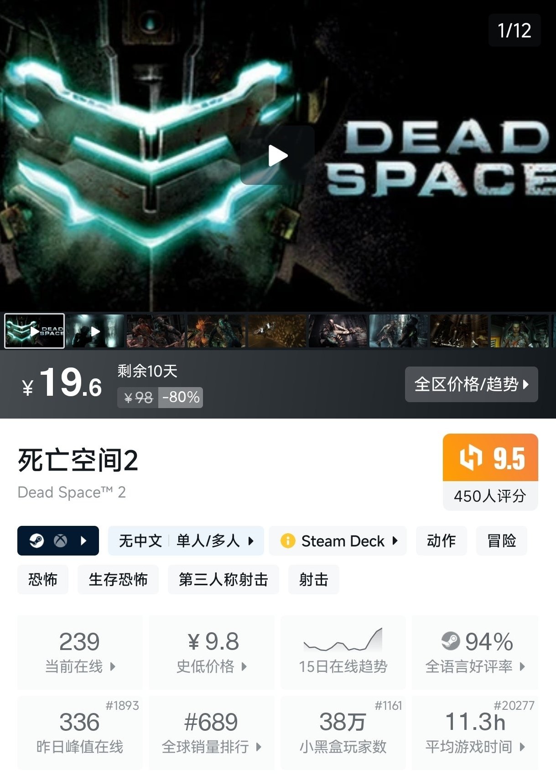
Task: Expand 无中文 单人/多人 details
Action: coord(186,541)
